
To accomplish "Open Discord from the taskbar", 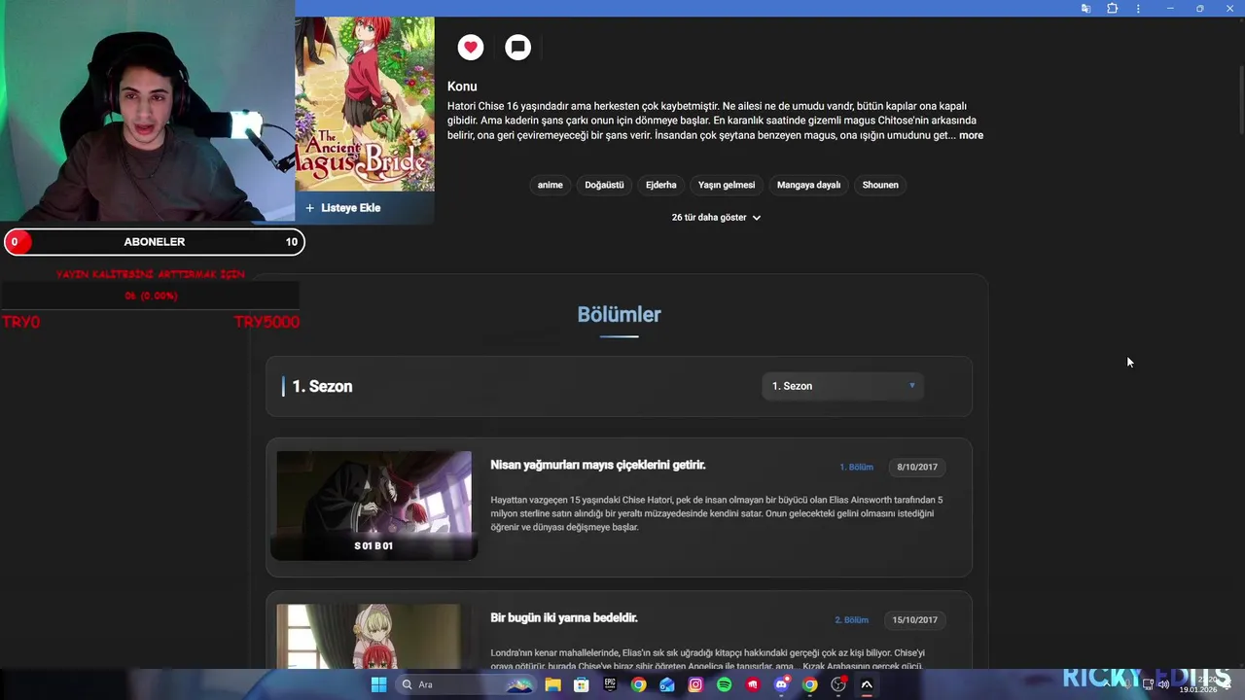I will click(x=781, y=684).
